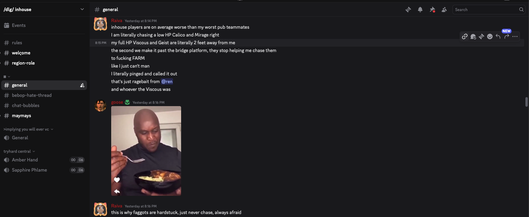Collapse the >implying you will ever vc category
This screenshot has height=217, width=529.
coord(28,129)
